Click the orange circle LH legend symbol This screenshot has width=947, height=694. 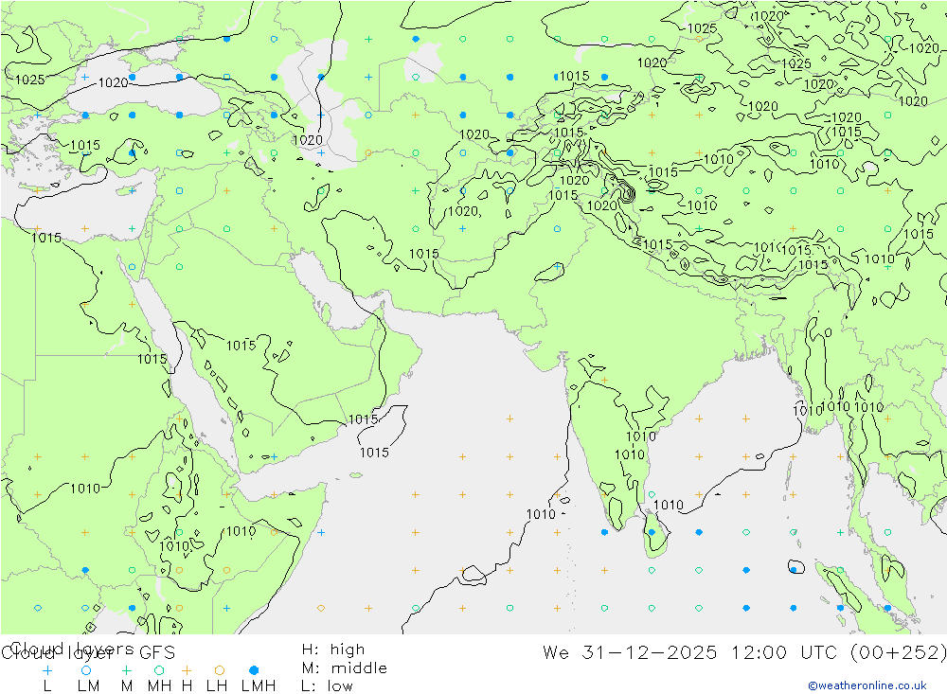220,670
